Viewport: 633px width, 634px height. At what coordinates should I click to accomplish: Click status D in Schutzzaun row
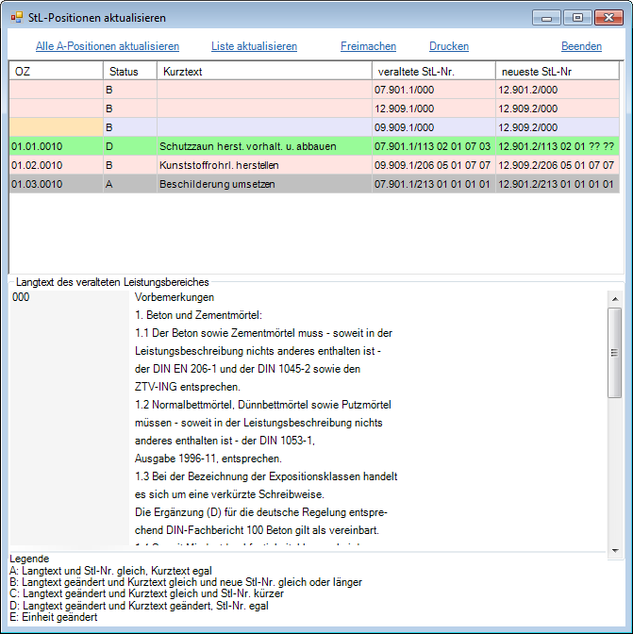click(x=130, y=146)
